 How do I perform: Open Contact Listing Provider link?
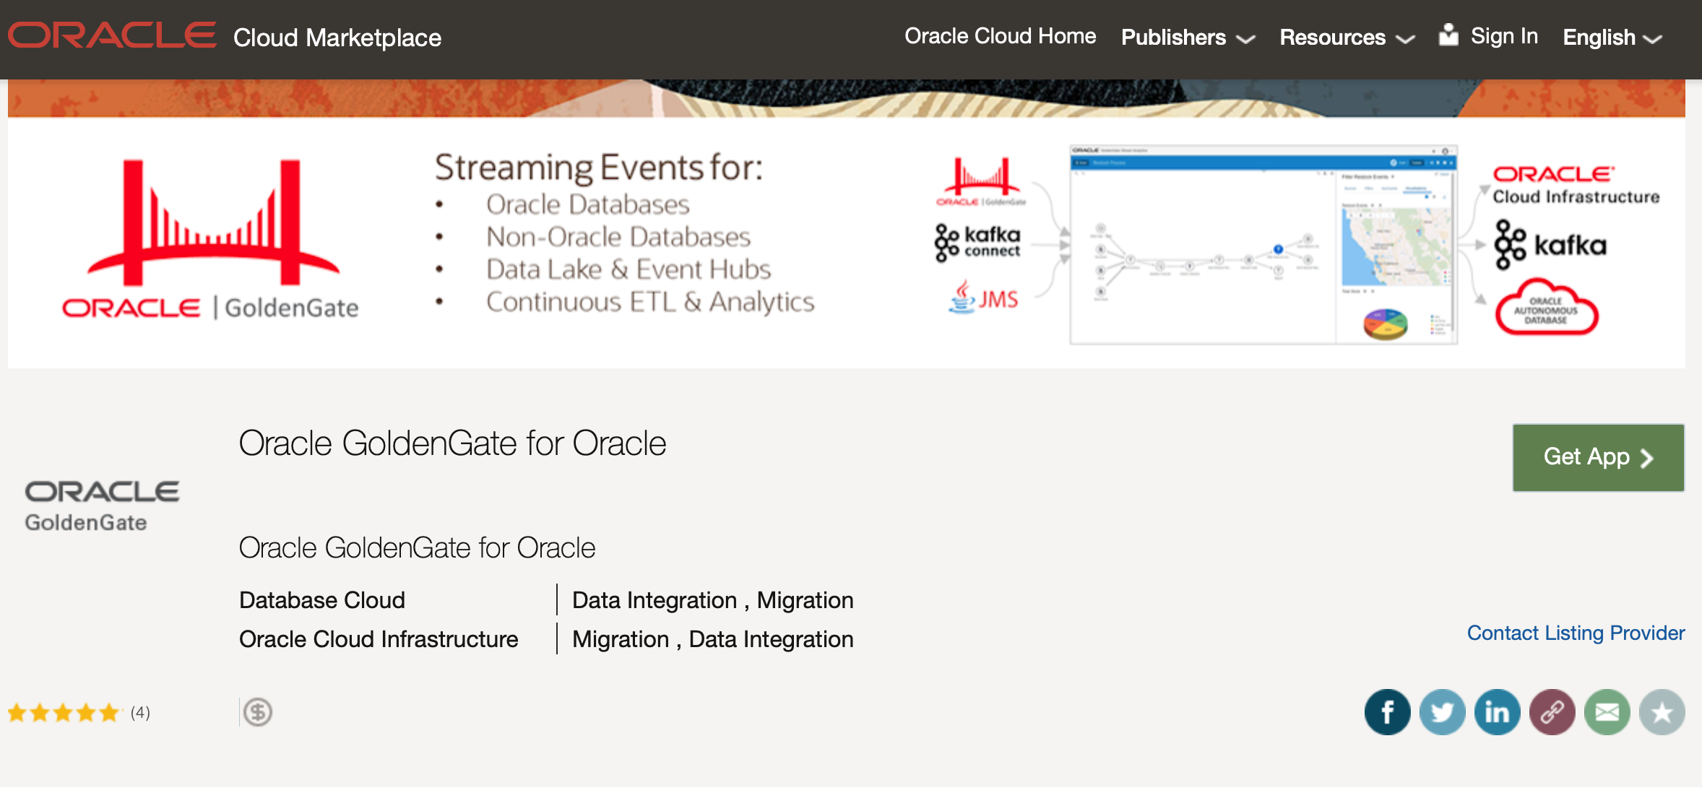point(1576,633)
